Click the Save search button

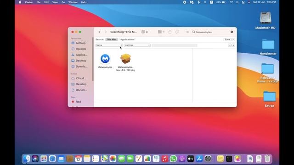[x=227, y=39]
